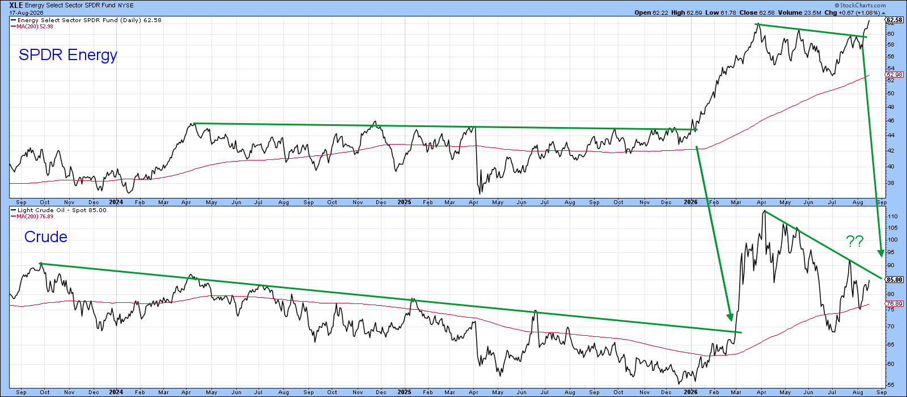Click the 'Light Crude Oil - Spot 85.00' legend
This screenshot has width=907, height=397.
point(58,210)
